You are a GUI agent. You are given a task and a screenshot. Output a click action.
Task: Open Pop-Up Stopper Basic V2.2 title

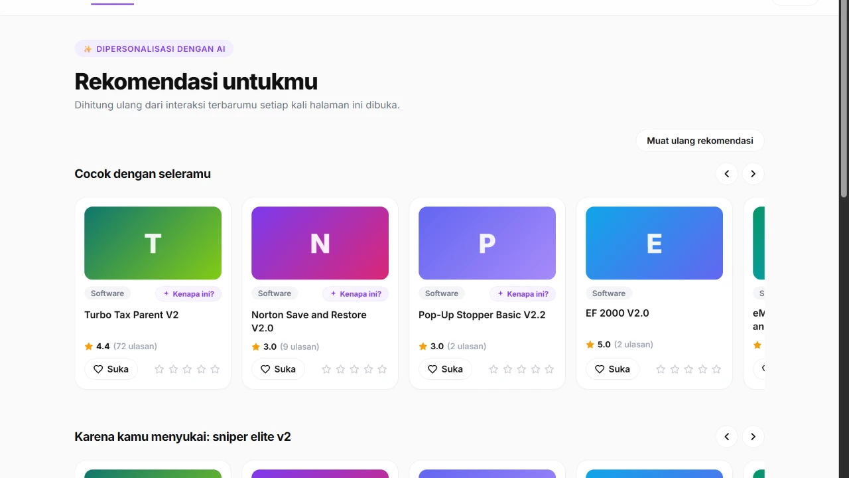click(482, 315)
